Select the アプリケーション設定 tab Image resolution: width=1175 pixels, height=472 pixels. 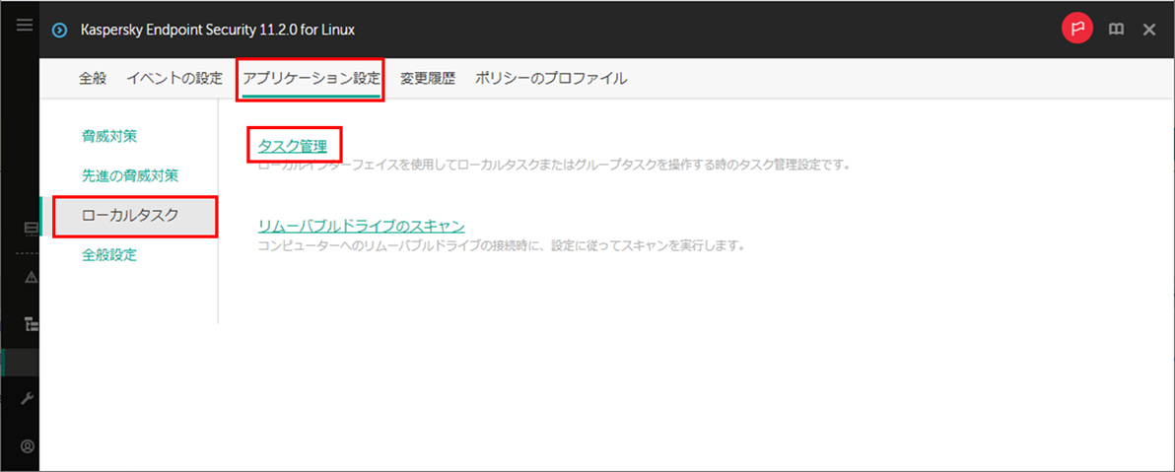click(x=311, y=78)
